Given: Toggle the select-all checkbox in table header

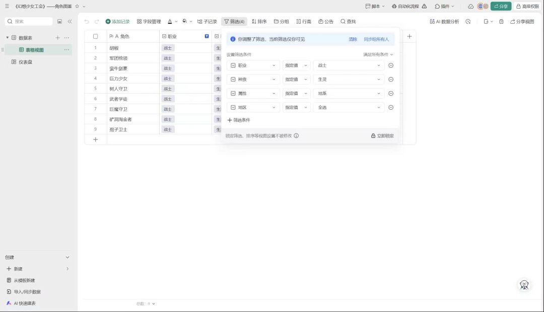Looking at the screenshot, I should pos(95,36).
